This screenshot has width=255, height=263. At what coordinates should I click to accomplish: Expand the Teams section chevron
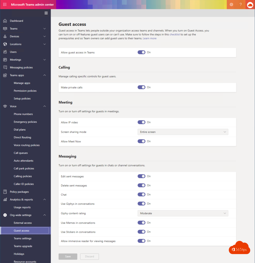click(x=45, y=29)
